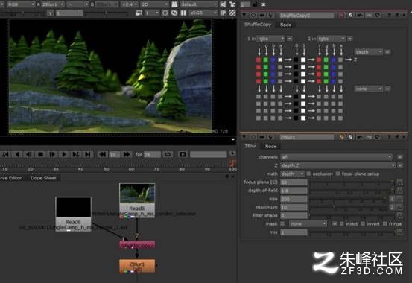Toggle the occlusion checkbox
Image resolution: width=412 pixels, height=283 pixels.
pos(308,174)
